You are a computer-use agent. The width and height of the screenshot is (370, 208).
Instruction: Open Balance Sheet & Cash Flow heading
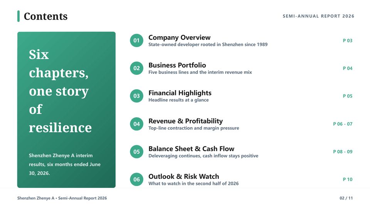tap(192, 149)
